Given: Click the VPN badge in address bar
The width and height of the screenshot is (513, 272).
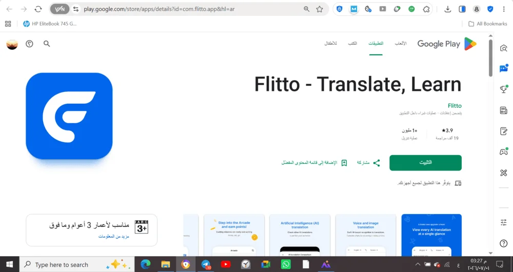Looking at the screenshot, I should (60, 9).
